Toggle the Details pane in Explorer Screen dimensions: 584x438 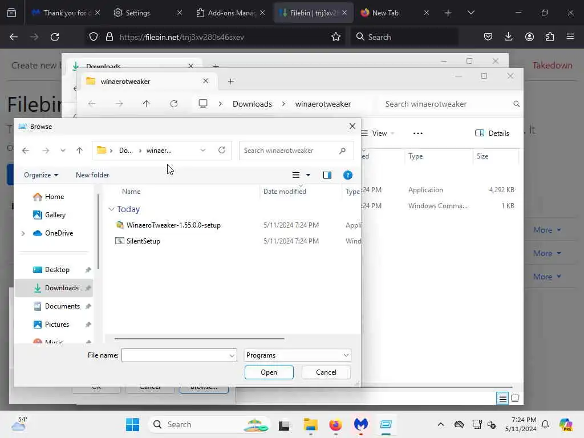[x=492, y=133]
